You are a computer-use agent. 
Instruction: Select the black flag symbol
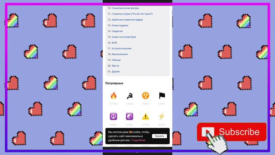click(x=162, y=96)
